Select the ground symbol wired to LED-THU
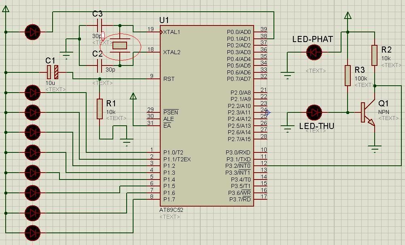This screenshot has height=245, width=405. [287, 129]
